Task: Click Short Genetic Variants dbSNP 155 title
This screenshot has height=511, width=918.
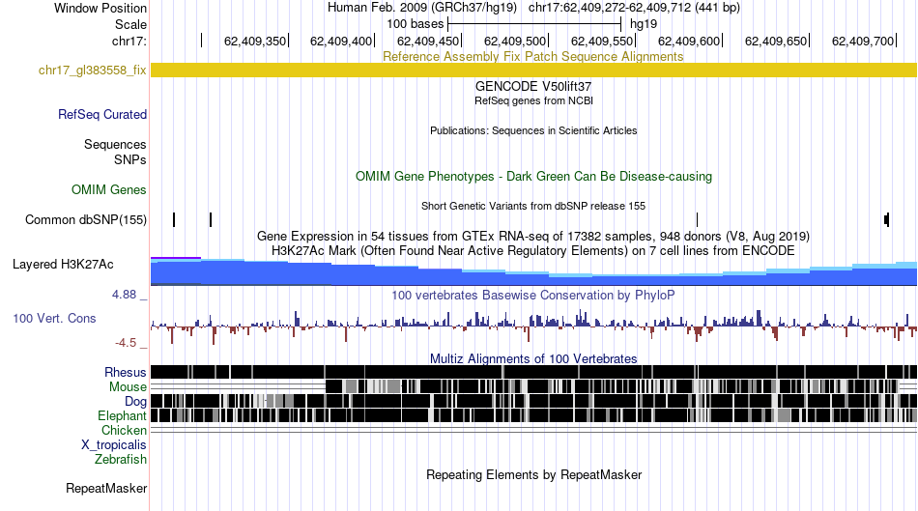Action: [x=533, y=206]
